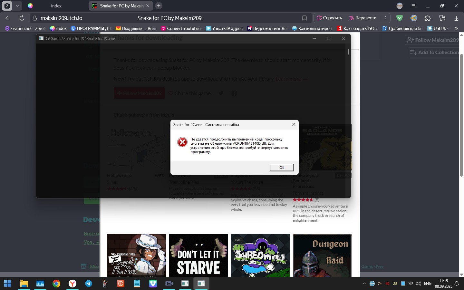Viewport: 464px width, 290px height.
Task: Click the globe extension icon in the toolbar
Action: [x=414, y=18]
